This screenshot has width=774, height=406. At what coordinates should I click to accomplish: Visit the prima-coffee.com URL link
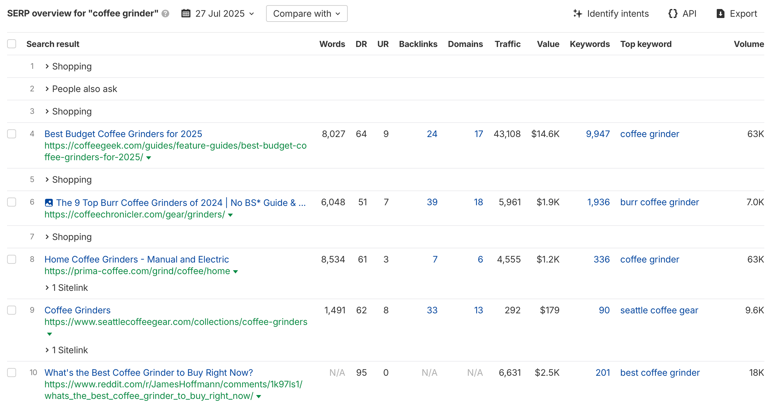pyautogui.click(x=137, y=271)
